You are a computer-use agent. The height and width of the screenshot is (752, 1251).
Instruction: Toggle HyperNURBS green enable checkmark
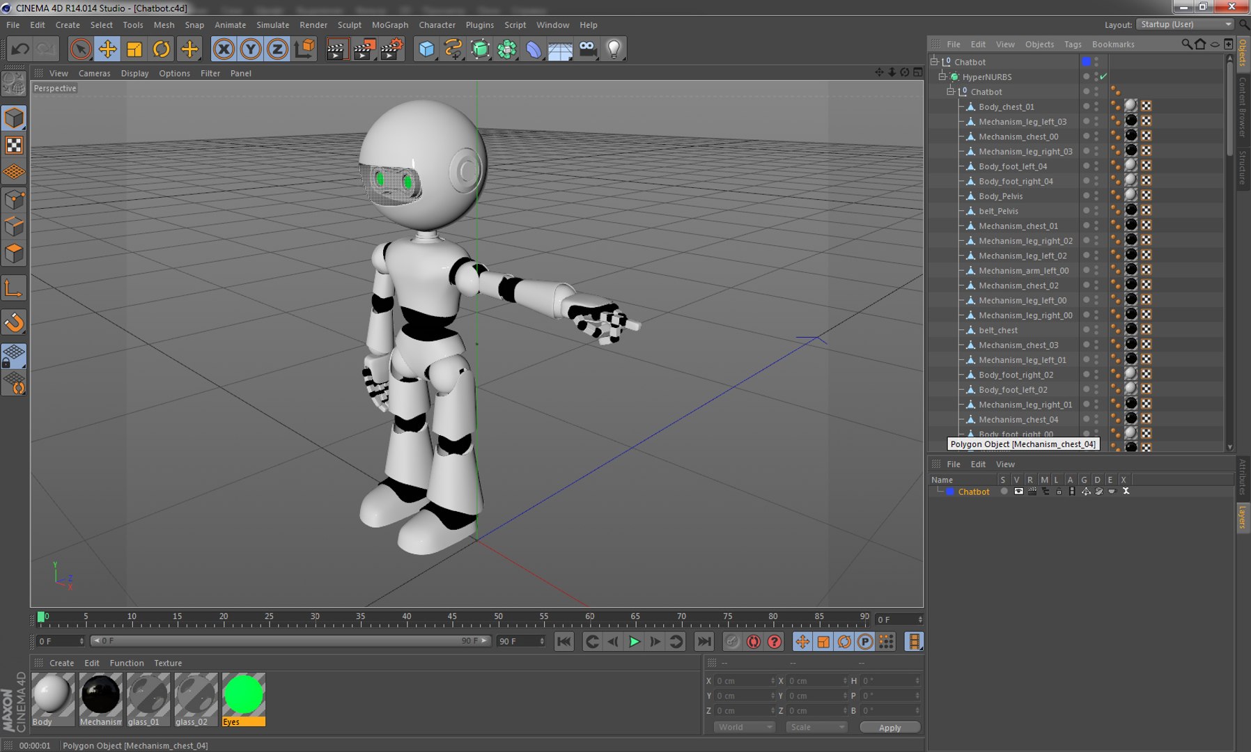(1104, 77)
